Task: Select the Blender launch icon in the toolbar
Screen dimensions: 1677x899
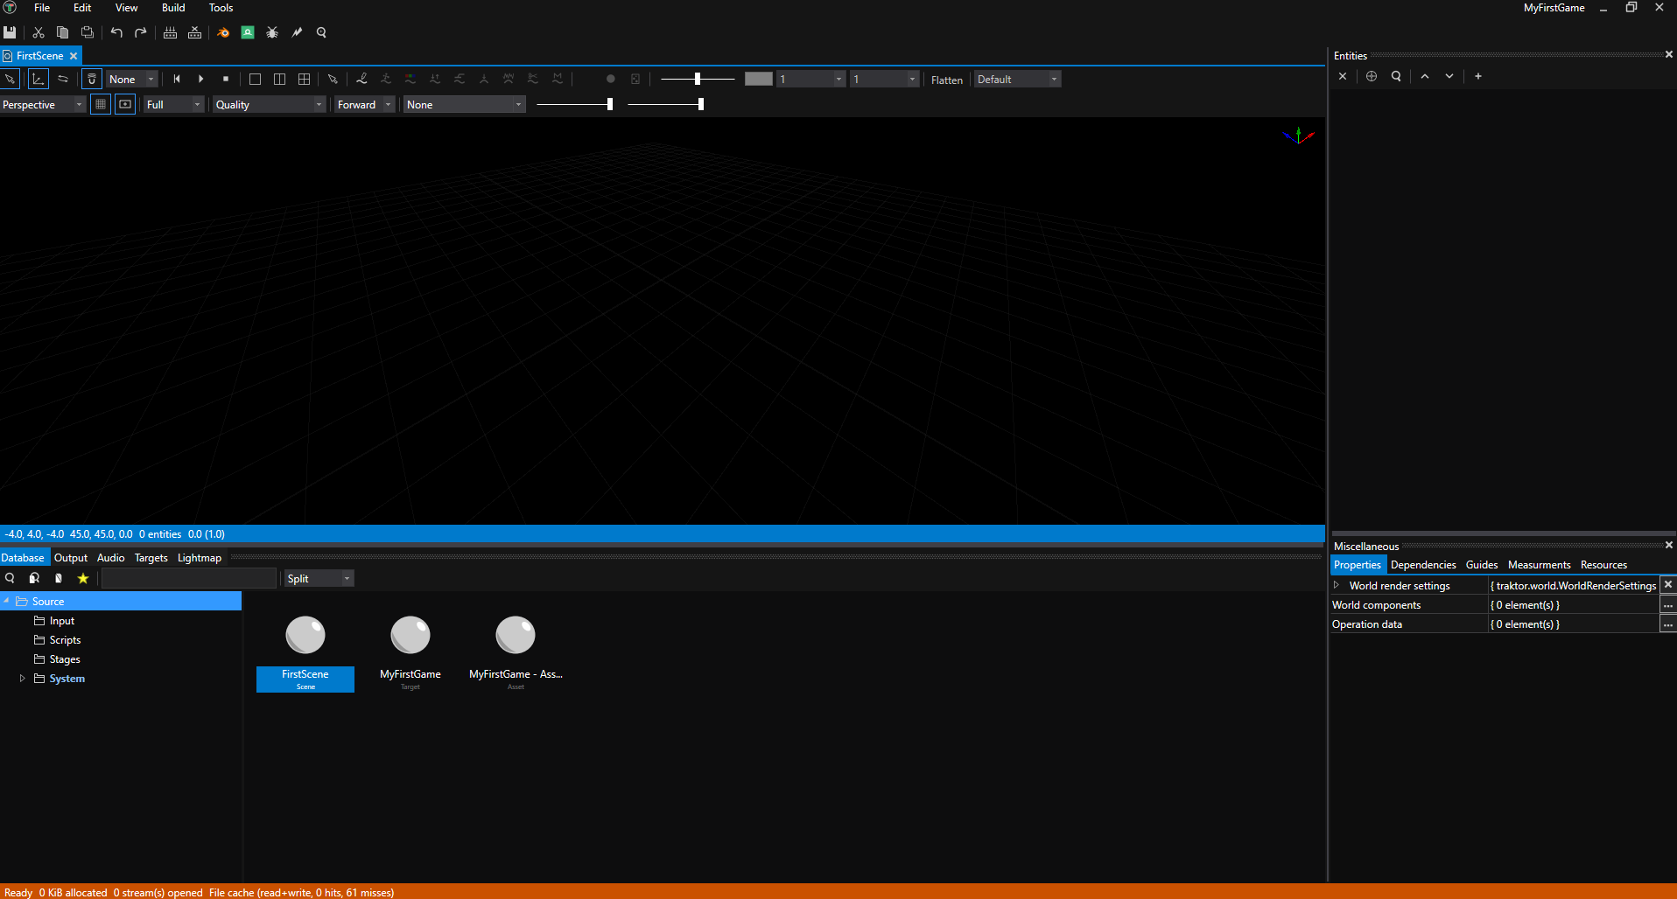Action: tap(223, 32)
